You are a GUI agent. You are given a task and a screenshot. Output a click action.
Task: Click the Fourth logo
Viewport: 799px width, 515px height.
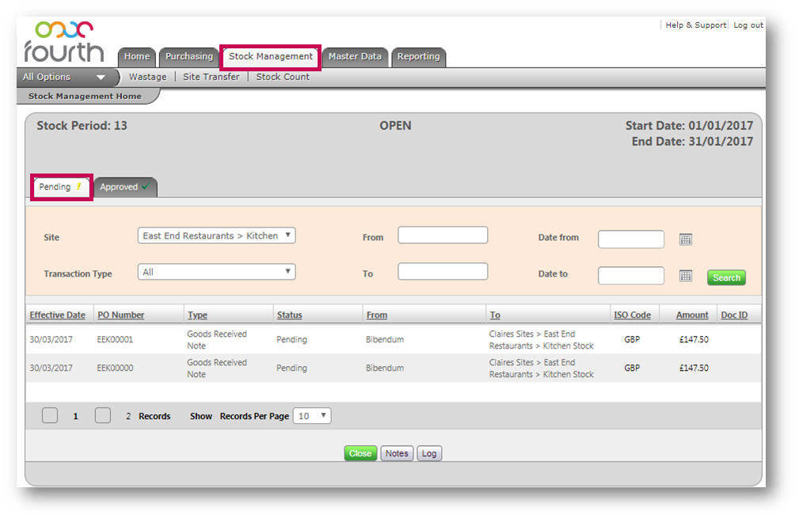point(63,43)
